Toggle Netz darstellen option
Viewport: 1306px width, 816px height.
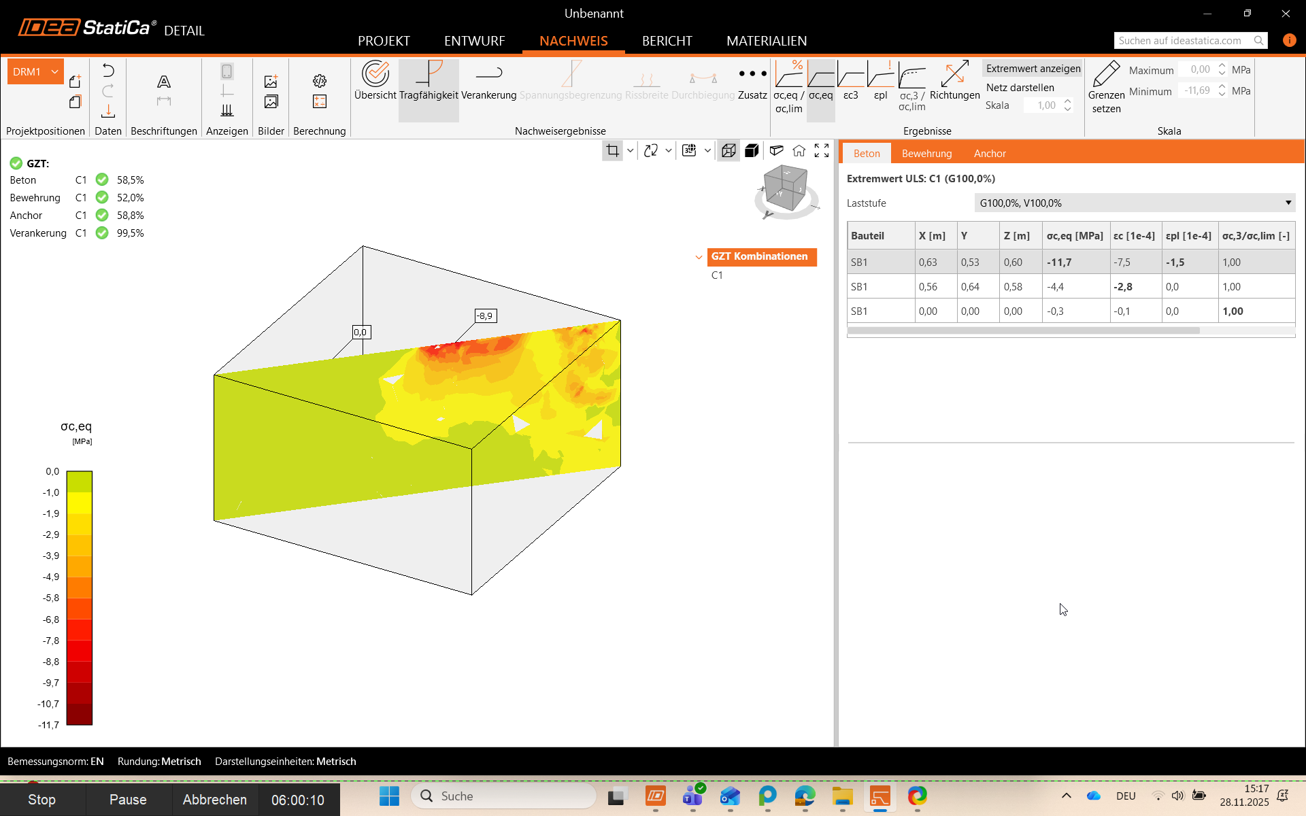pyautogui.click(x=1020, y=88)
